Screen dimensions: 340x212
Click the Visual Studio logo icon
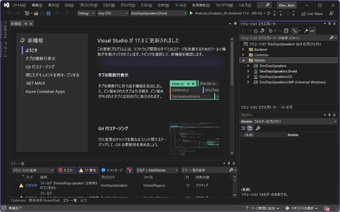pyautogui.click(x=6, y=5)
